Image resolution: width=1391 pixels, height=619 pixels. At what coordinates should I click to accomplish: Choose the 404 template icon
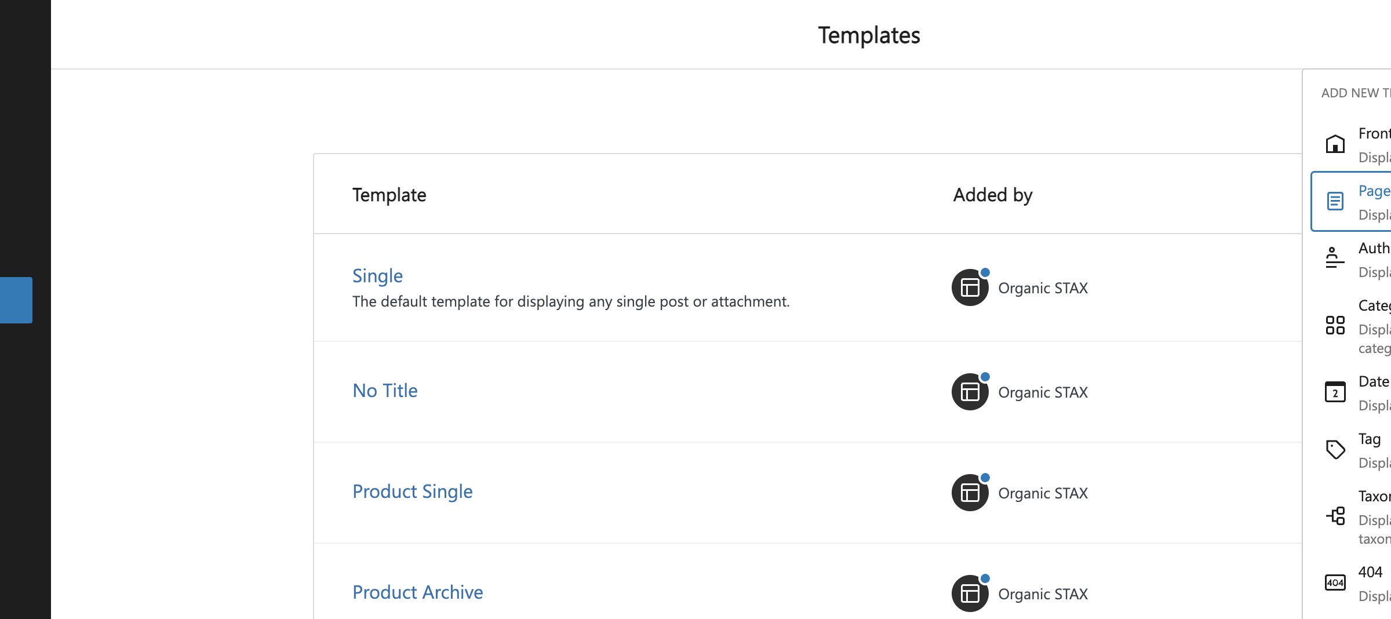click(x=1335, y=582)
